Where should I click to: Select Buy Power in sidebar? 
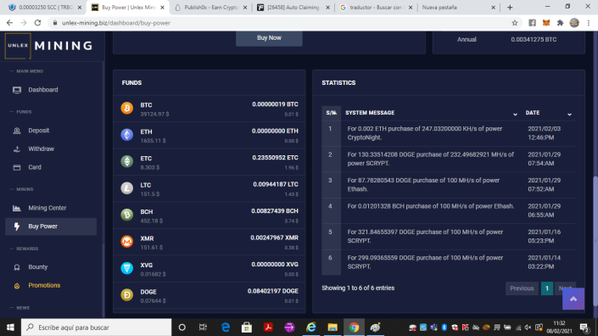coord(51,227)
